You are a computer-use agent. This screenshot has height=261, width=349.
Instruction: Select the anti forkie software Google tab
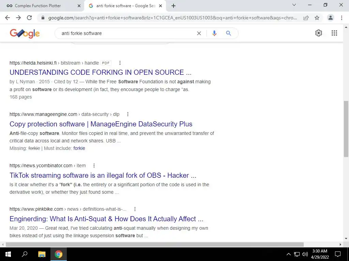(126, 6)
